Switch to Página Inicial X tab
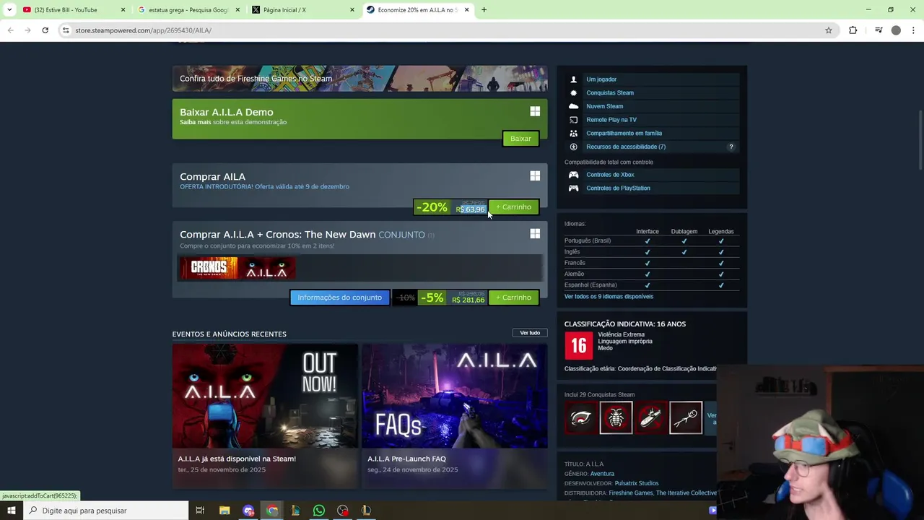 pos(303,10)
